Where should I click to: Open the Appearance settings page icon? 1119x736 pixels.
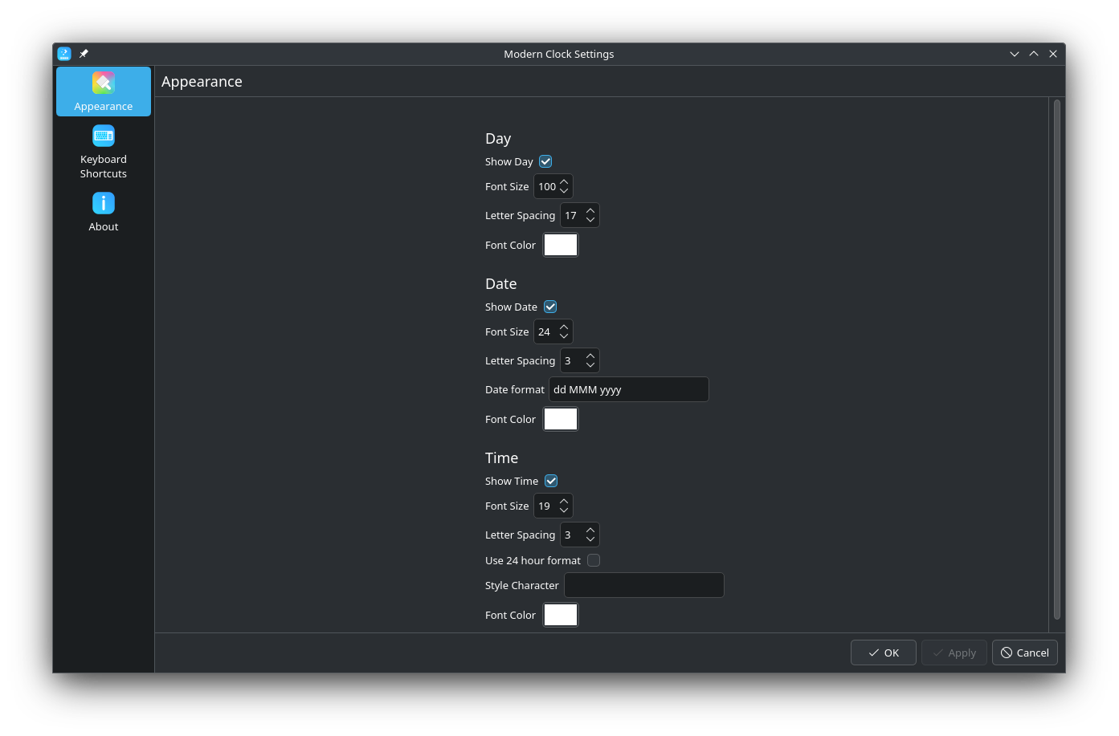104,83
